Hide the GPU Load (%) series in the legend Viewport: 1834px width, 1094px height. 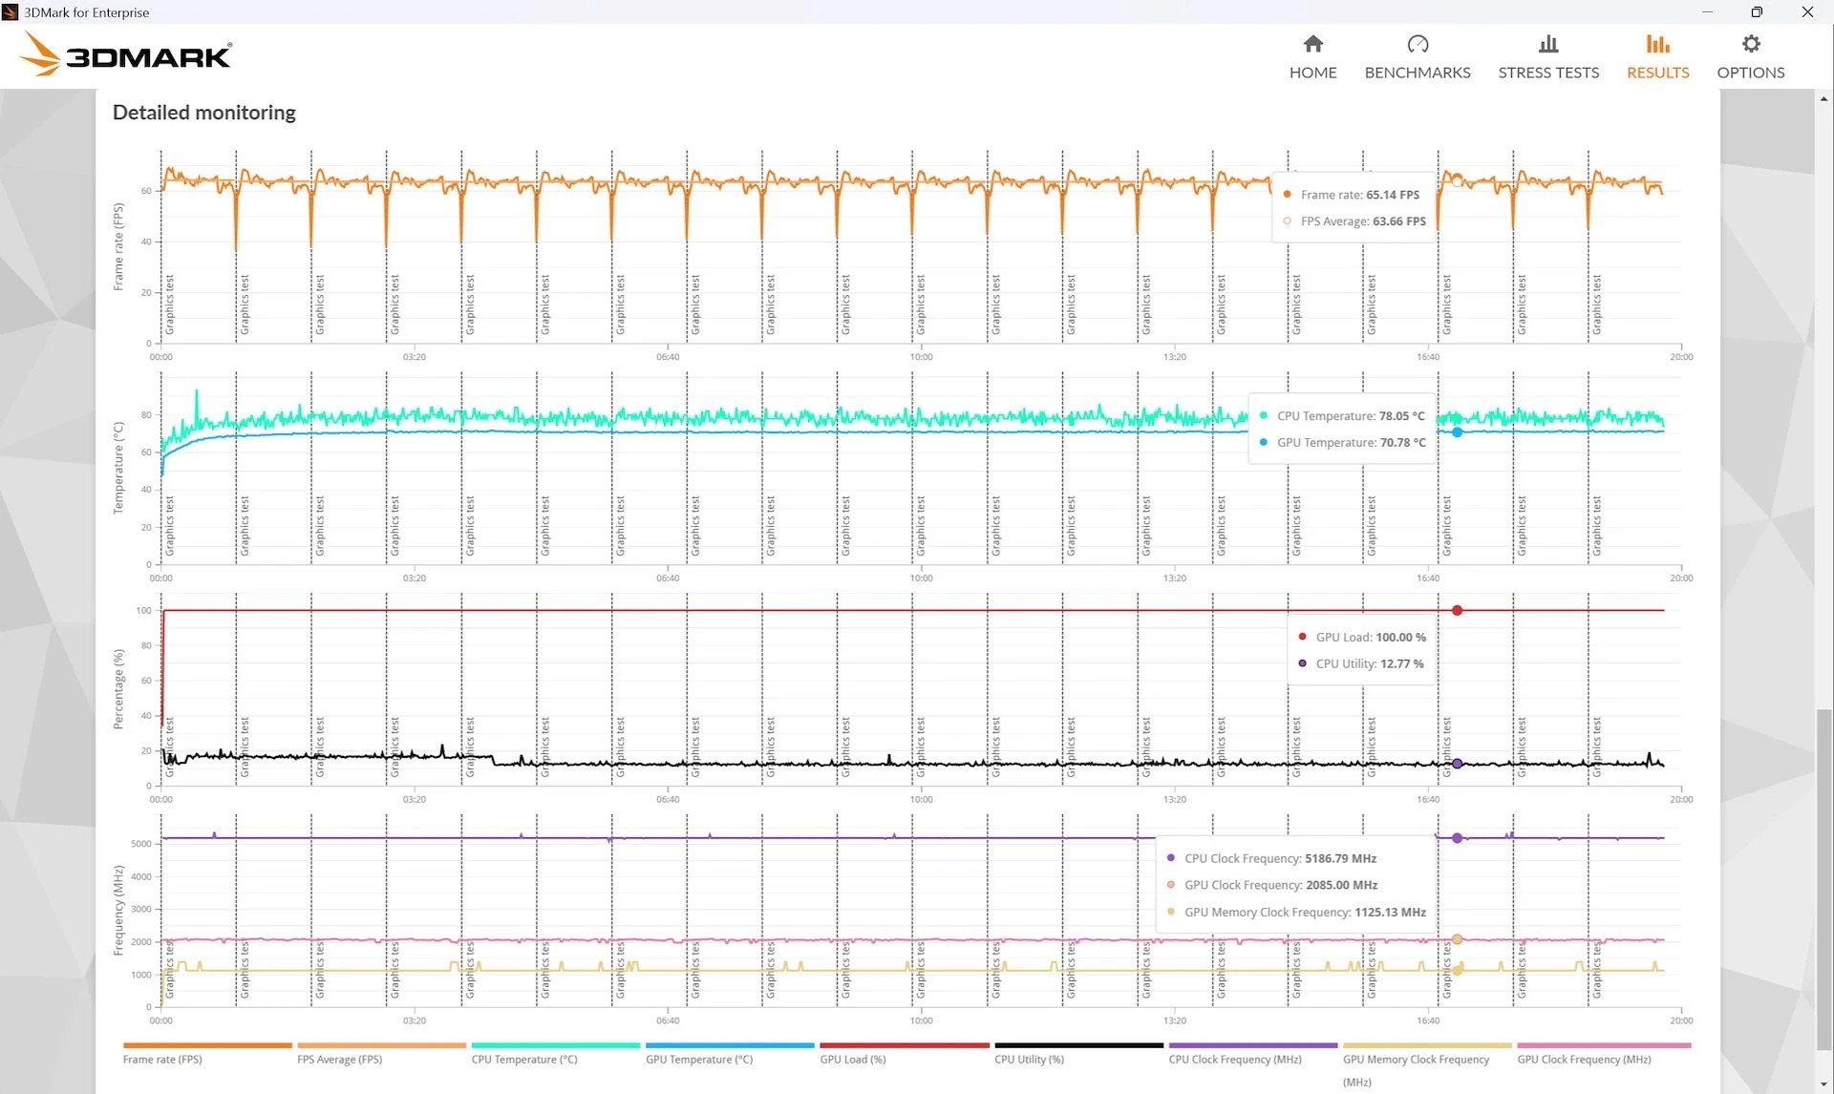click(852, 1059)
